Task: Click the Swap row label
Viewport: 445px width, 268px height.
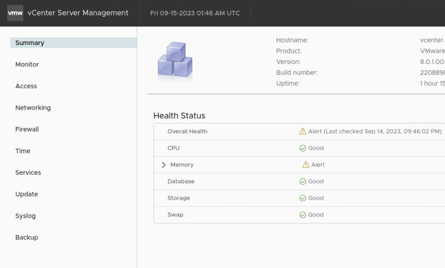Action: point(175,215)
